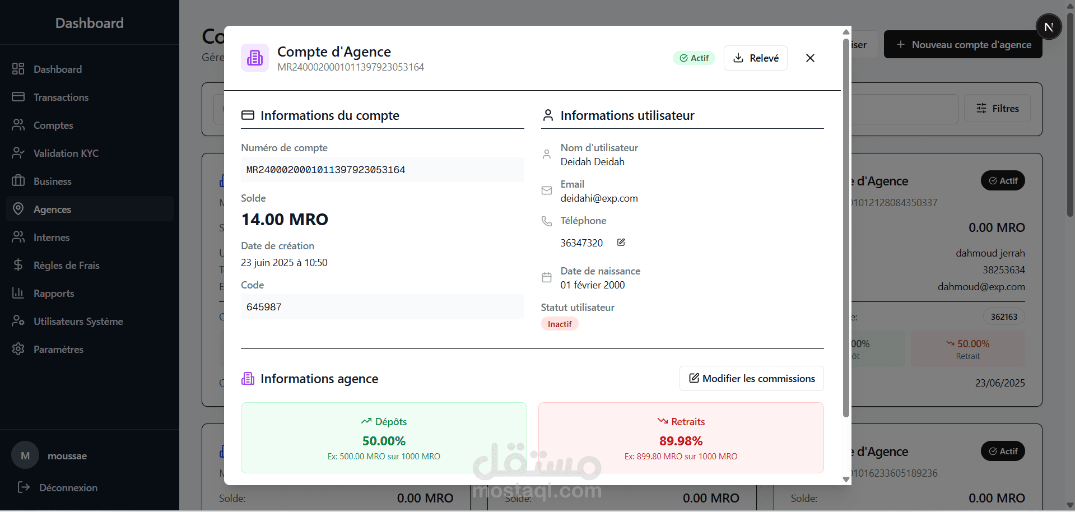
Task: Click the Paramètres gear icon
Action: pyautogui.click(x=18, y=348)
